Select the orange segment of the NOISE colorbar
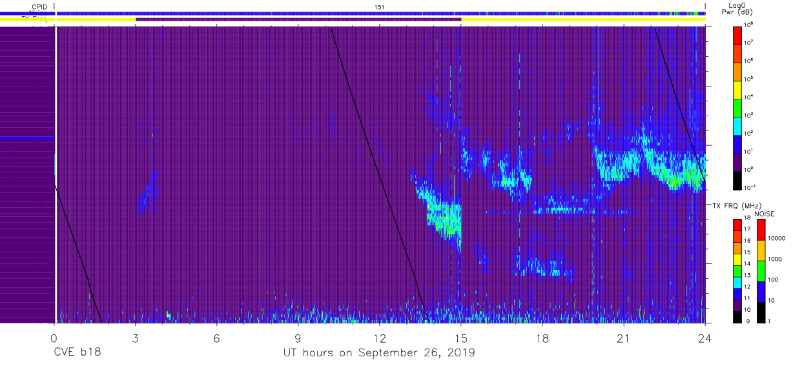 pyautogui.click(x=761, y=250)
